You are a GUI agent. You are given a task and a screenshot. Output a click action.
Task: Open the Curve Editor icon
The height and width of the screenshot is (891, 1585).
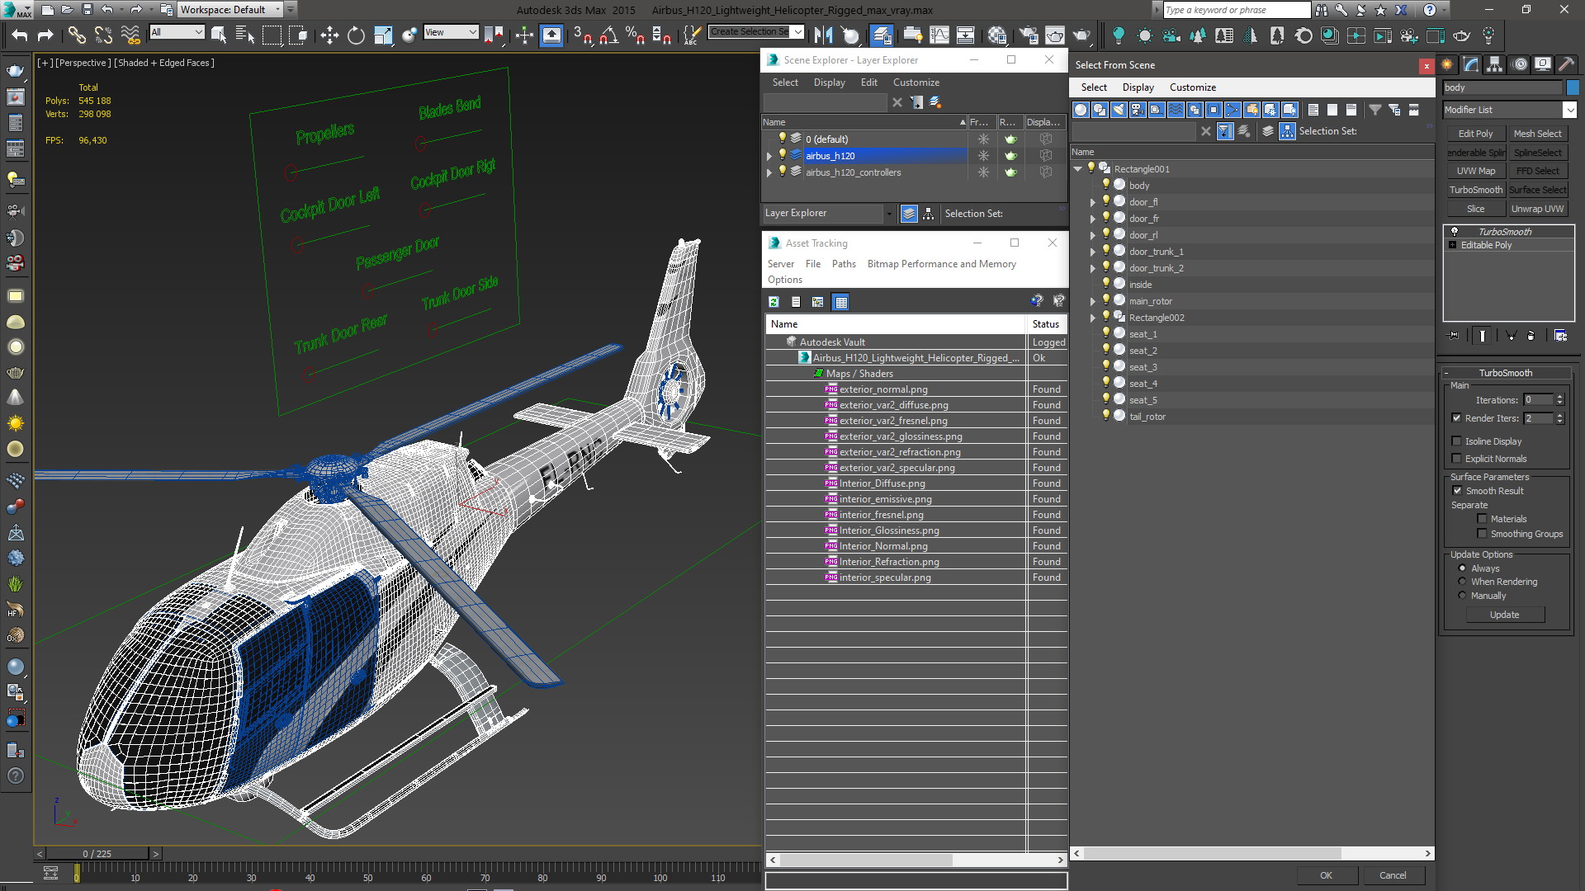click(x=939, y=35)
